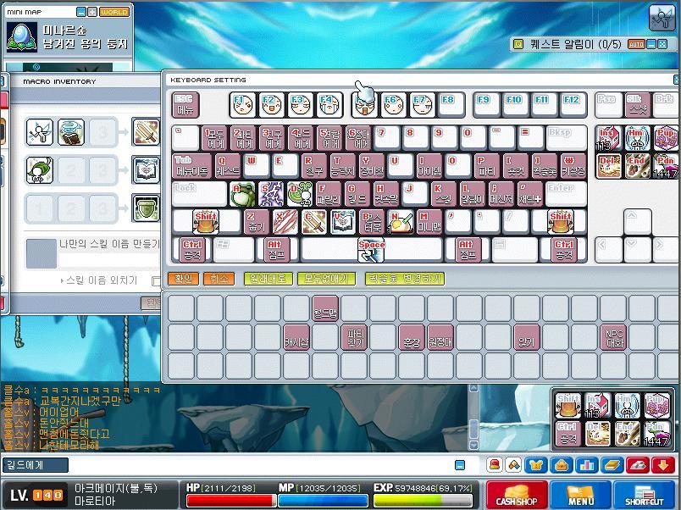Toggle chat window size with blue minus icon
681x510 pixels.
click(459, 465)
